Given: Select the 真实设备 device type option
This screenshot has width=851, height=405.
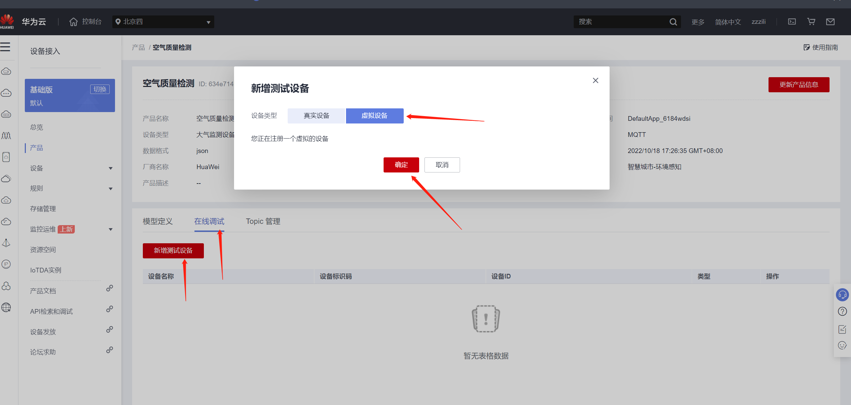Looking at the screenshot, I should (x=316, y=116).
